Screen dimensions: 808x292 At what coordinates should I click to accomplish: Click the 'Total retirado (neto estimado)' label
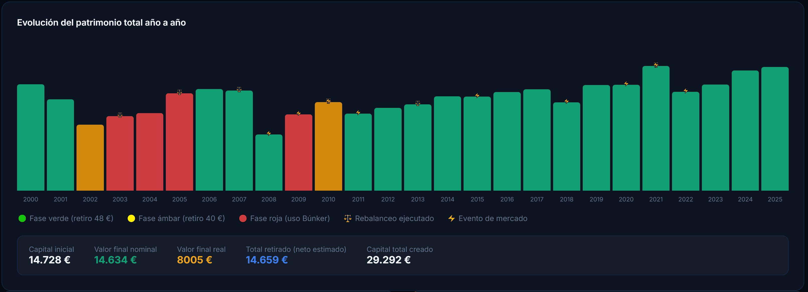pos(296,249)
